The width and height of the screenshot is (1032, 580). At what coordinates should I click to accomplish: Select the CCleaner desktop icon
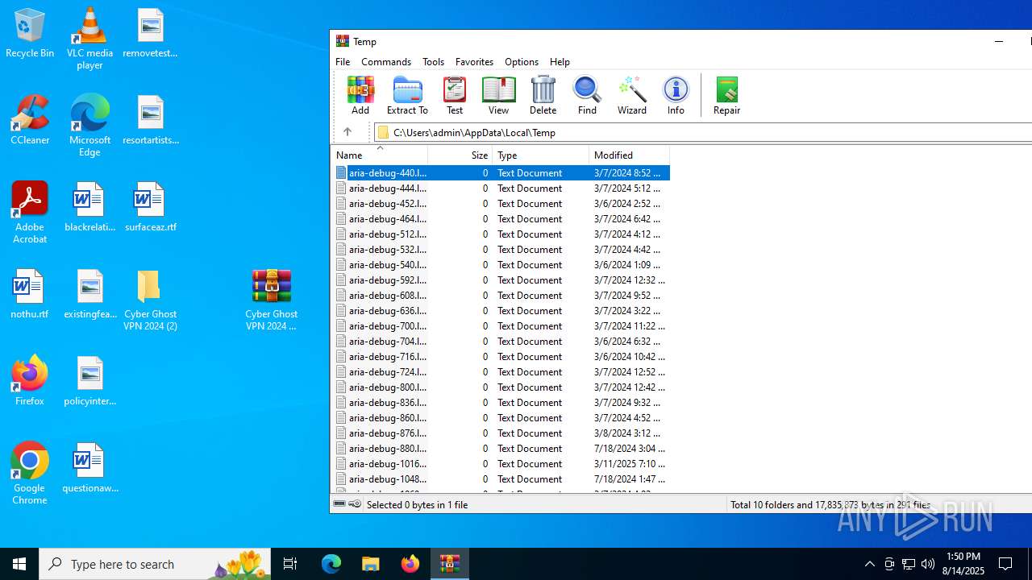click(30, 120)
